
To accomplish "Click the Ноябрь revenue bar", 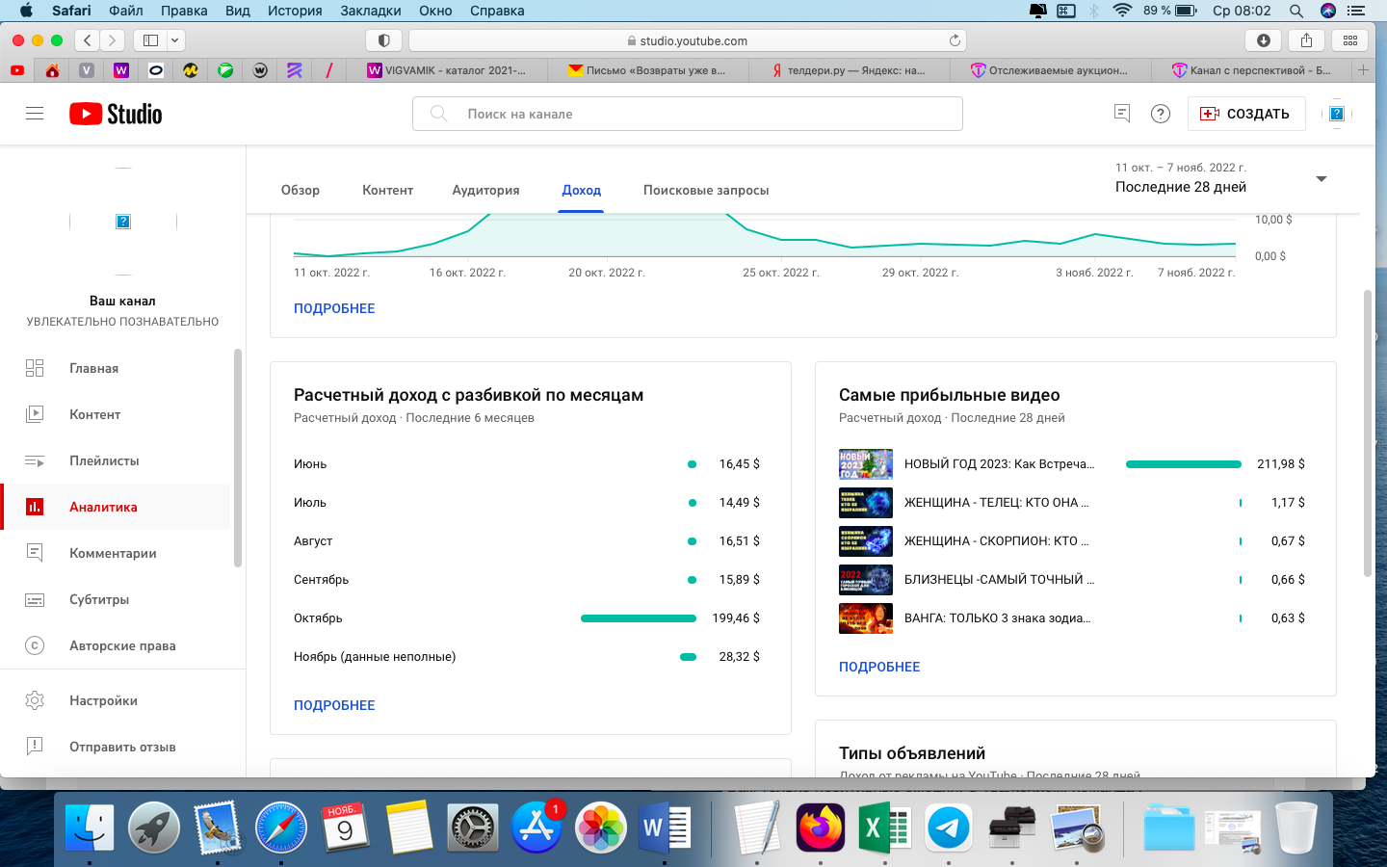I will [x=688, y=657].
